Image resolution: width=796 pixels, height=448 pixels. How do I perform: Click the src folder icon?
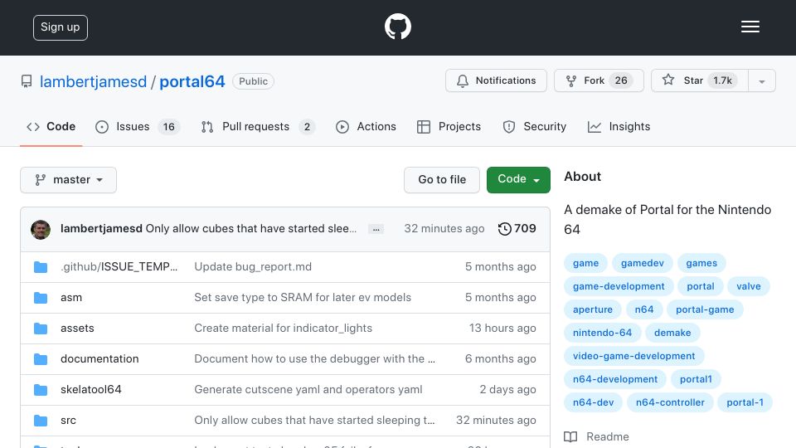(41, 421)
